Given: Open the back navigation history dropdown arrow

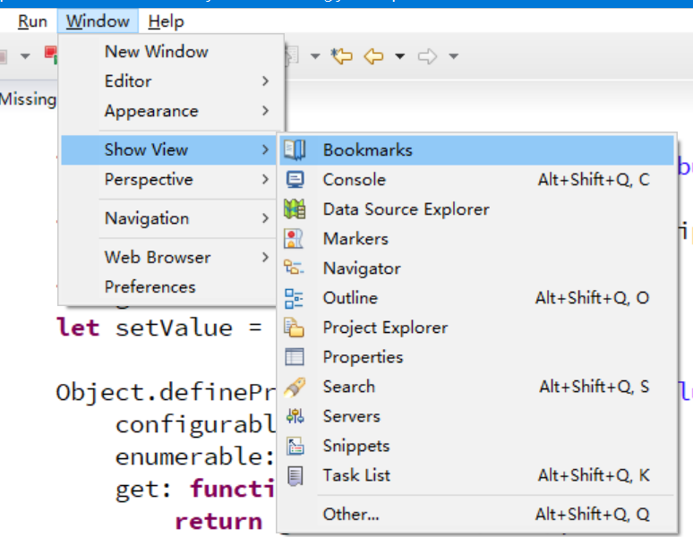Looking at the screenshot, I should tap(400, 56).
